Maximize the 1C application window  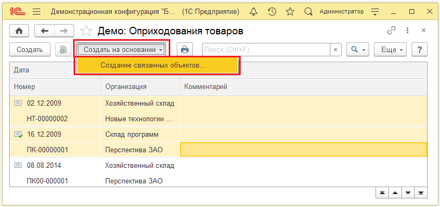click(x=412, y=12)
